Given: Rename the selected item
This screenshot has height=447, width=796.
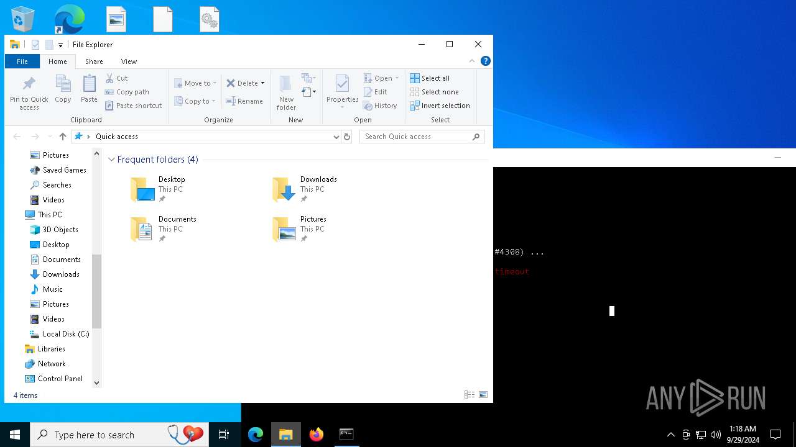Looking at the screenshot, I should pos(244,101).
